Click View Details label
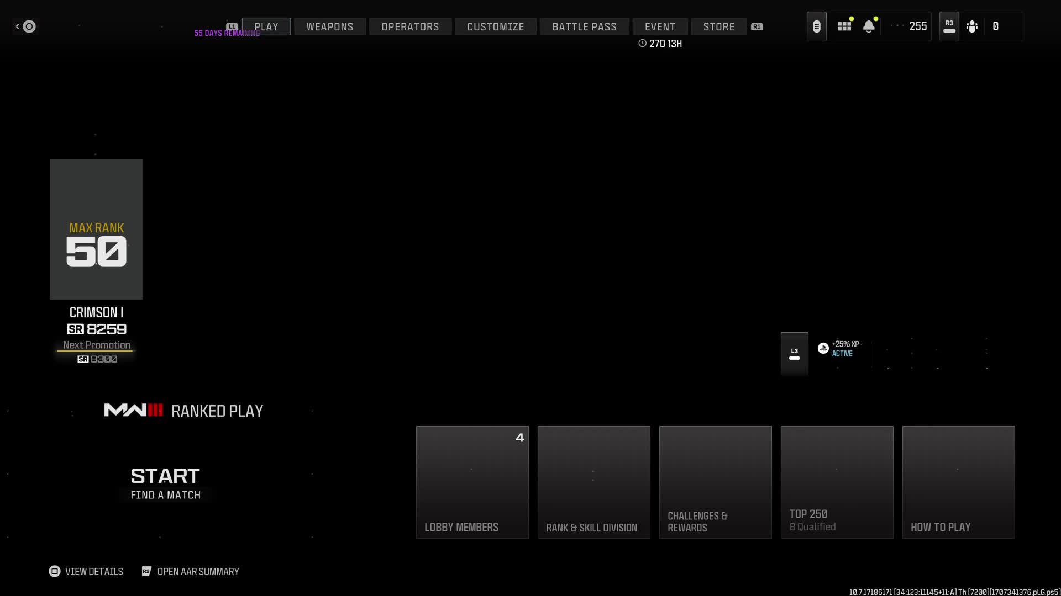This screenshot has height=596, width=1061. 94,571
